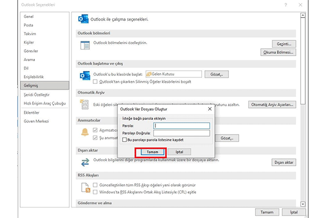Check 'Bu parolayı parola listesine kaydet'
Image resolution: width=327 pixels, height=218 pixels.
pyautogui.click(x=124, y=140)
